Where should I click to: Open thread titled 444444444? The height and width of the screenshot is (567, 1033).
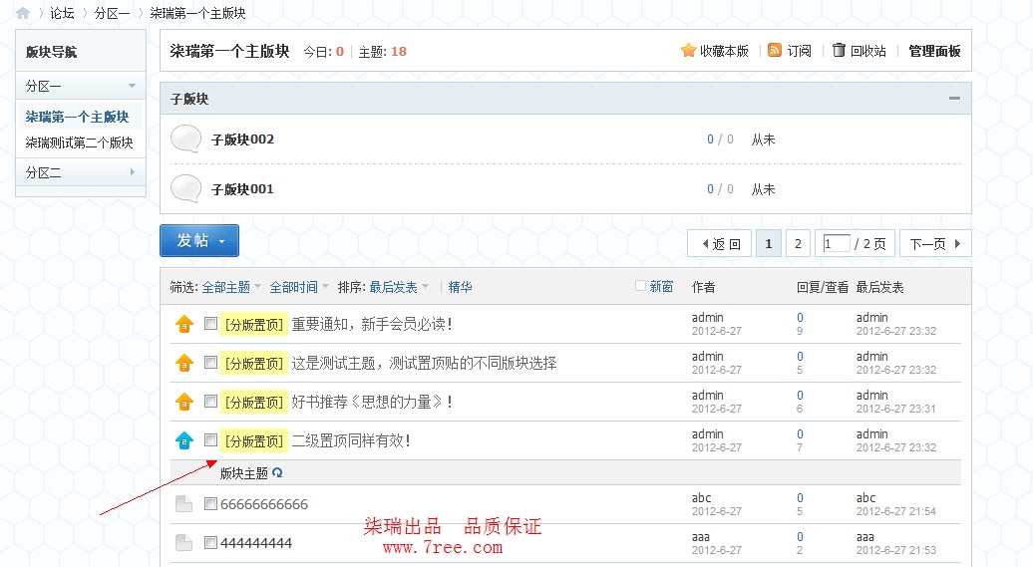(256, 543)
